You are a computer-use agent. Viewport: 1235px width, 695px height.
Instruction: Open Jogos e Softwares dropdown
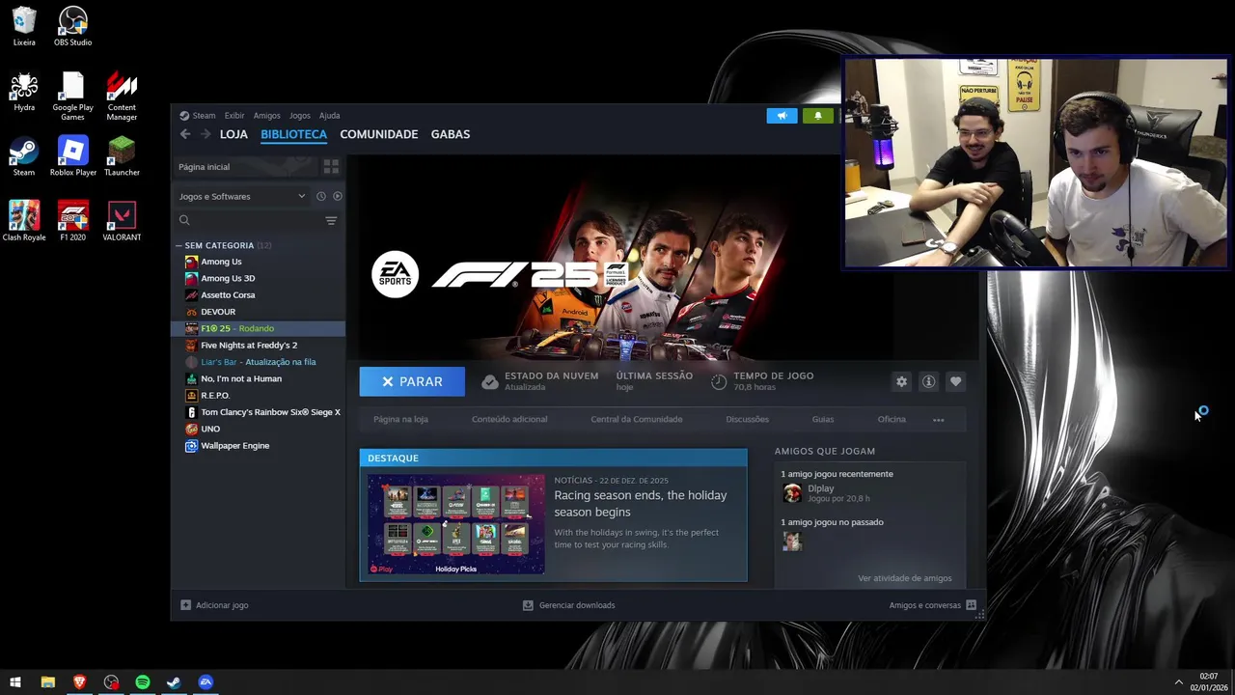point(242,196)
